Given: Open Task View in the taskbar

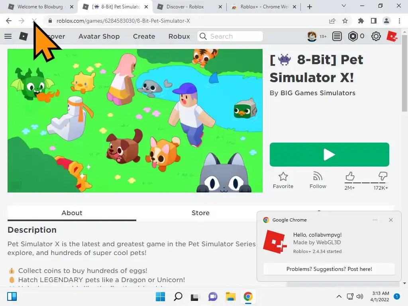Looking at the screenshot, I should click(x=195, y=296).
